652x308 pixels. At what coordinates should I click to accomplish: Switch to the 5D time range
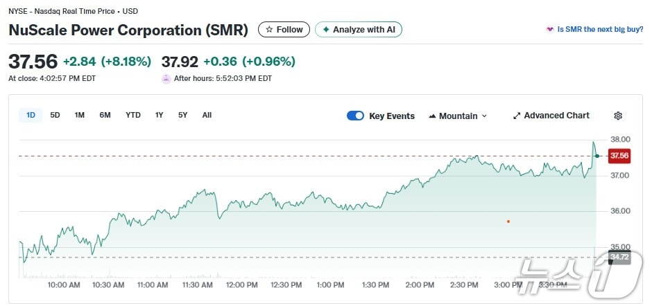(55, 115)
